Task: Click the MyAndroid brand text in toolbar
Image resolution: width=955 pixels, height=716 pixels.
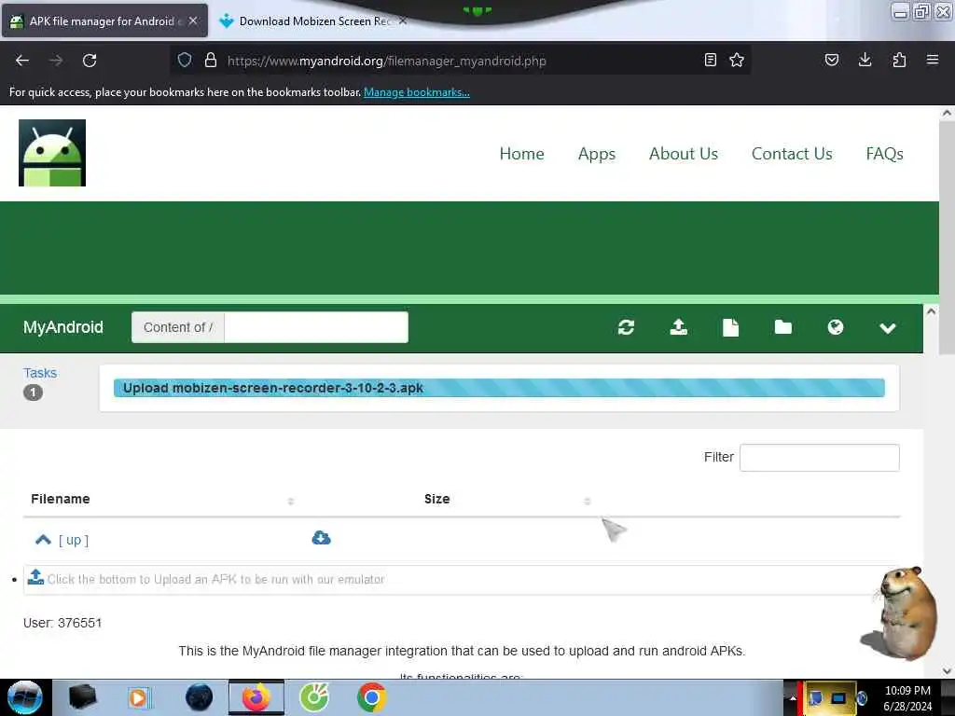Action: 63,327
